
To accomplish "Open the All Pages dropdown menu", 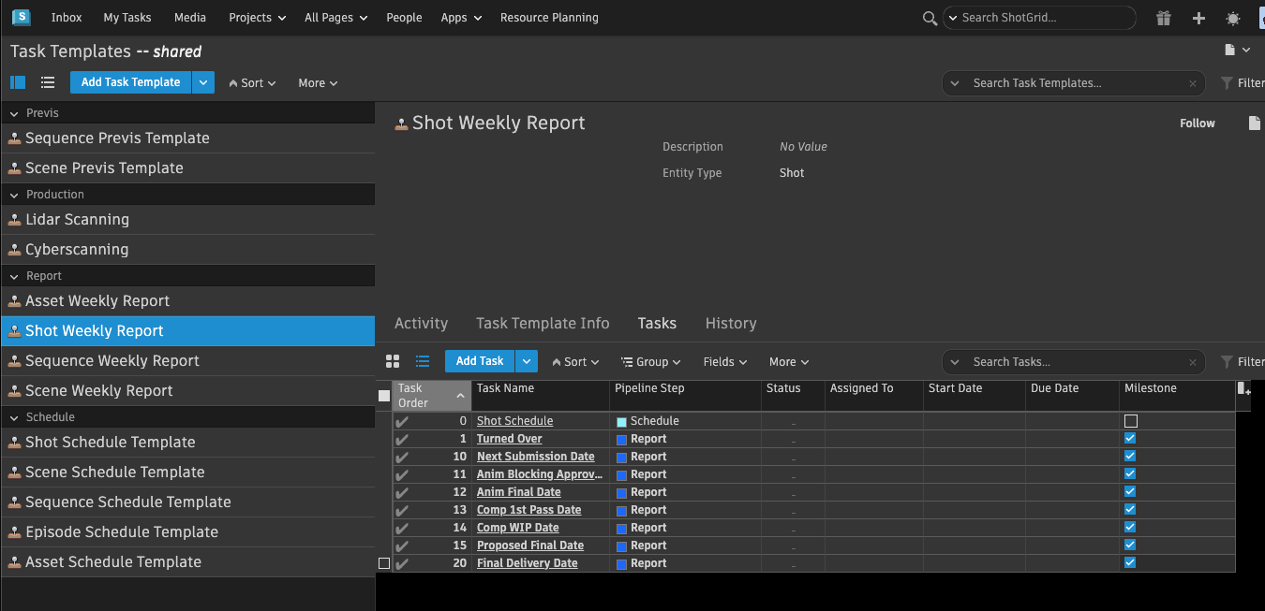I will coord(336,18).
